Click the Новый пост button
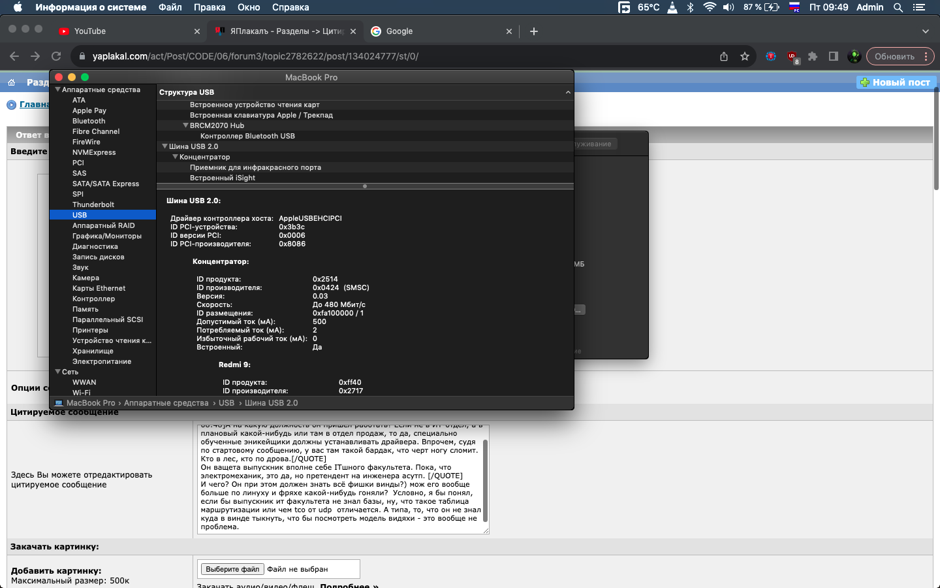This screenshot has width=940, height=588. coord(896,82)
